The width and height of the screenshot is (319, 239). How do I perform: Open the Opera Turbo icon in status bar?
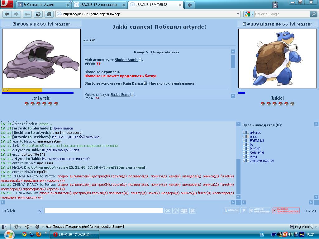click(37, 227)
